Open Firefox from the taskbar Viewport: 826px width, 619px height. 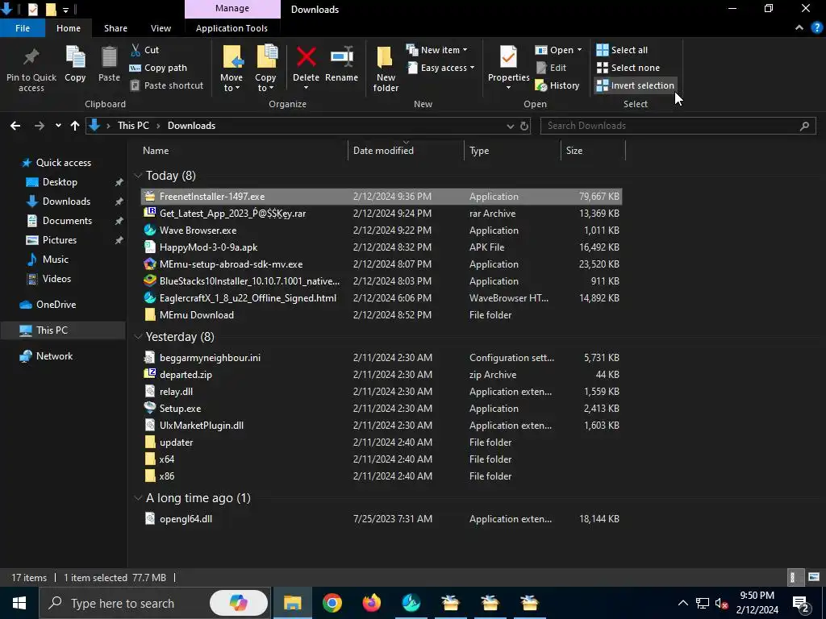[371, 603]
